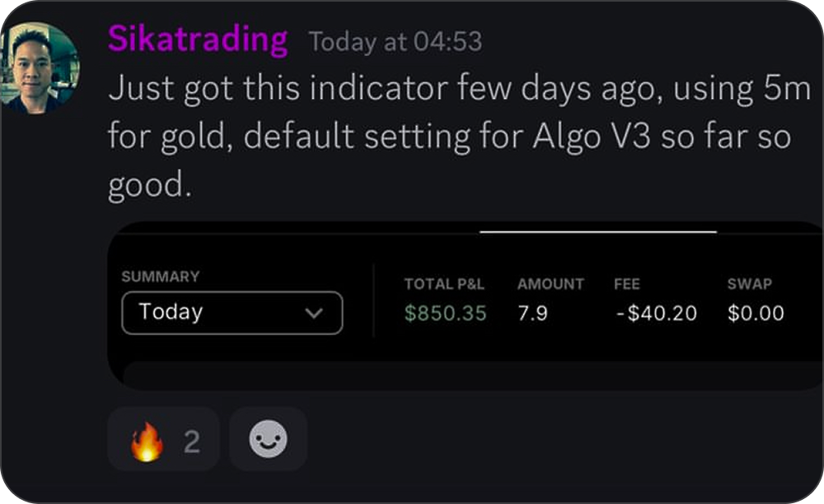
Task: Toggle the fire emoji reaction
Action: coord(163,439)
